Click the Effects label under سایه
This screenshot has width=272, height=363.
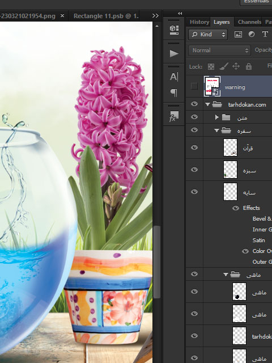click(x=252, y=208)
